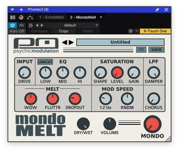Click the CHORUS knob
Screen dimensions: 179x151
[x=154, y=99]
